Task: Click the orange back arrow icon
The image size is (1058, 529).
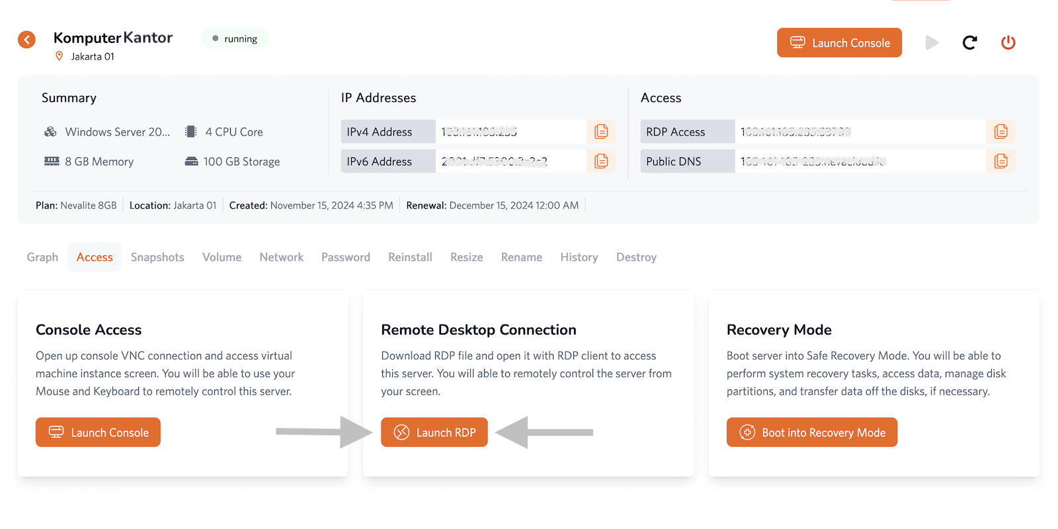Action: tap(26, 40)
